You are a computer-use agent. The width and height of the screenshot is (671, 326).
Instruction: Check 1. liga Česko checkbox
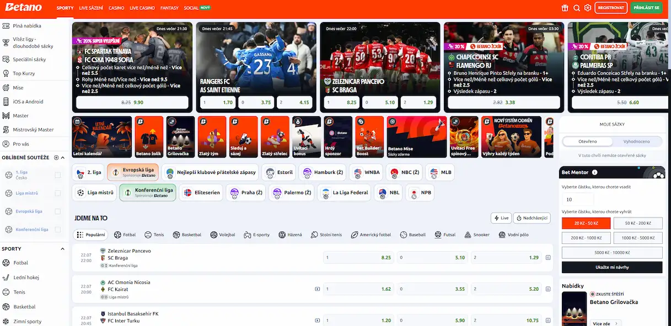click(58, 175)
